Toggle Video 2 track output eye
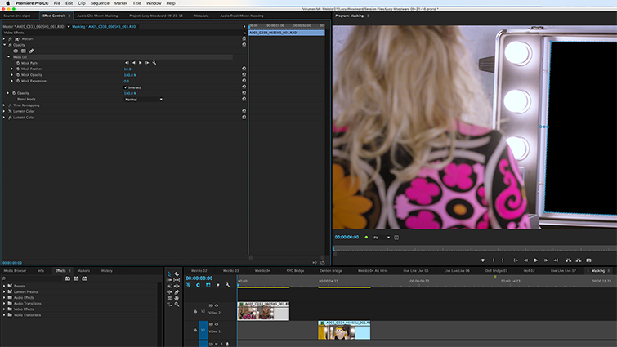The width and height of the screenshot is (617, 347). (217, 305)
